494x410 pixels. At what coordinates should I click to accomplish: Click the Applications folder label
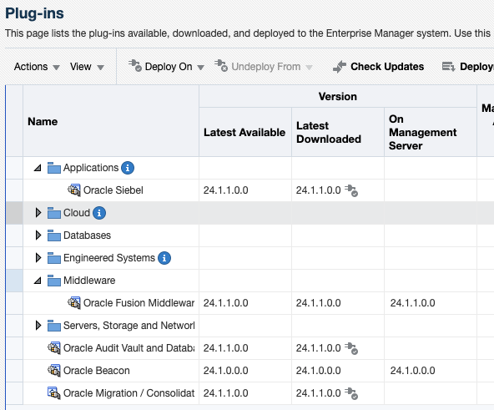91,168
